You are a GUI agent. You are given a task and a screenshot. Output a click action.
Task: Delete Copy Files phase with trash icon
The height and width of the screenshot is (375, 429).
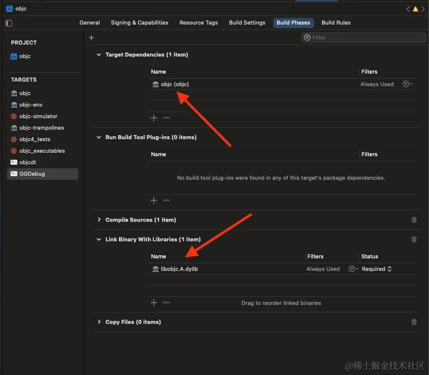[414, 322]
